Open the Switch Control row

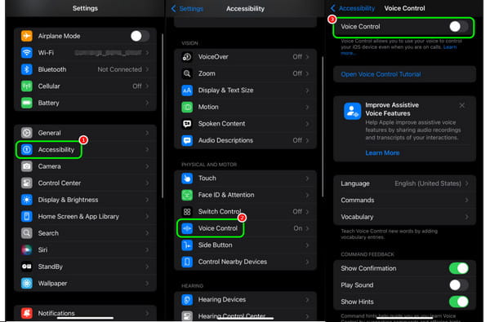click(x=245, y=212)
